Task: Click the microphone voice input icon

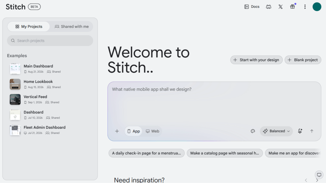Action: click(x=300, y=131)
